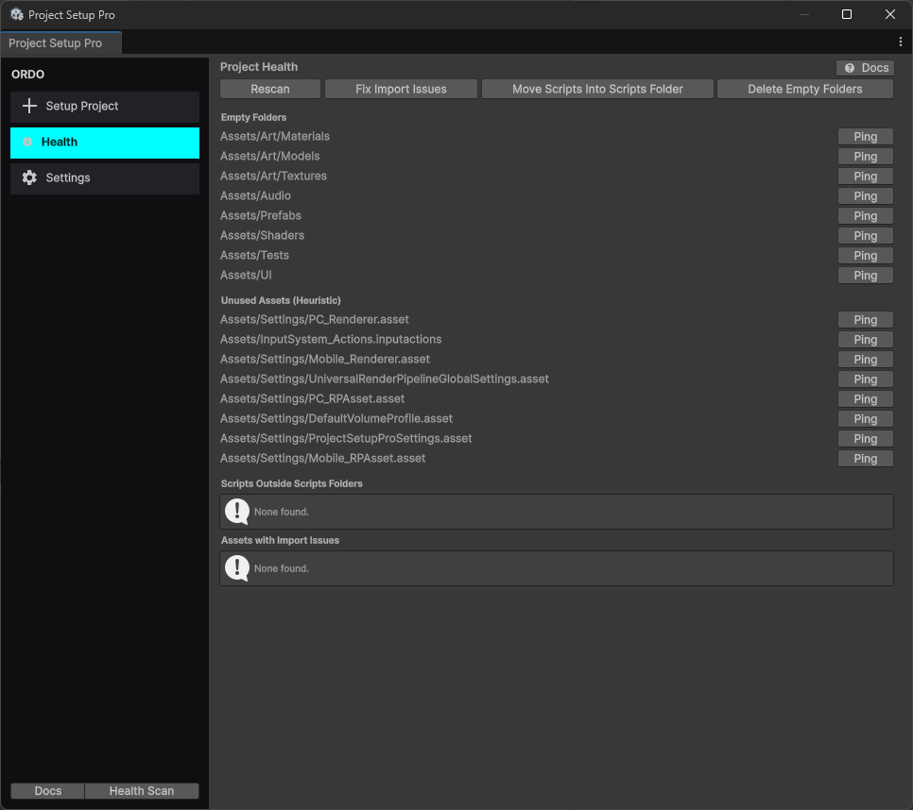Click the ORDO label in the sidebar
The image size is (913, 810).
27,74
